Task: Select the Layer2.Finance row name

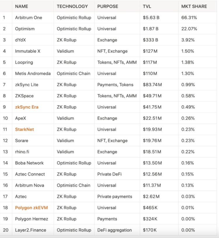Action: pos(31,230)
